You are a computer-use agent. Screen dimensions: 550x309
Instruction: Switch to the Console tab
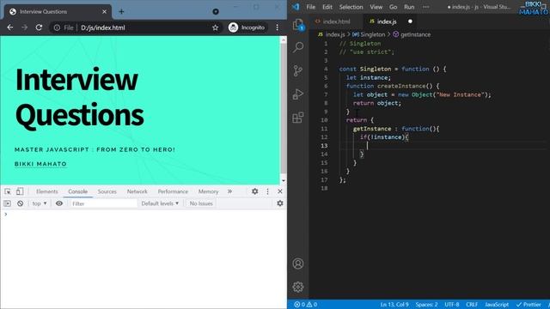click(x=78, y=191)
